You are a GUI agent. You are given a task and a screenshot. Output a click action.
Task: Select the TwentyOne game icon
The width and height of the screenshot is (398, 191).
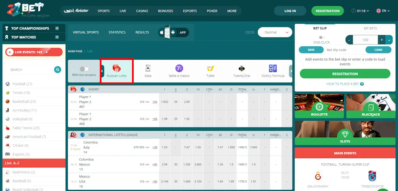pos(241,71)
